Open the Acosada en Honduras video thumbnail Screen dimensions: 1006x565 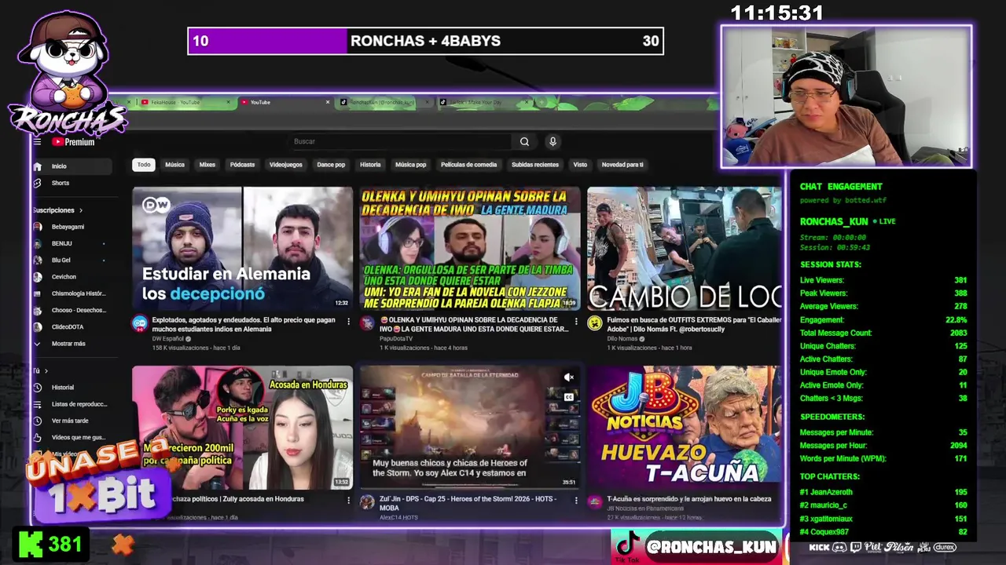[242, 428]
